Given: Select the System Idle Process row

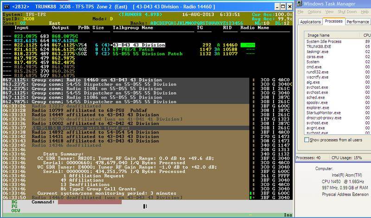Looking at the screenshot, I should click(338, 41).
